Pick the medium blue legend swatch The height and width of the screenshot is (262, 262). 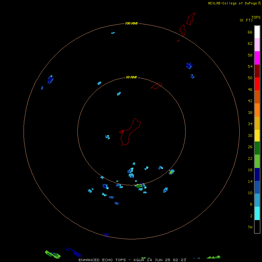tap(257, 187)
